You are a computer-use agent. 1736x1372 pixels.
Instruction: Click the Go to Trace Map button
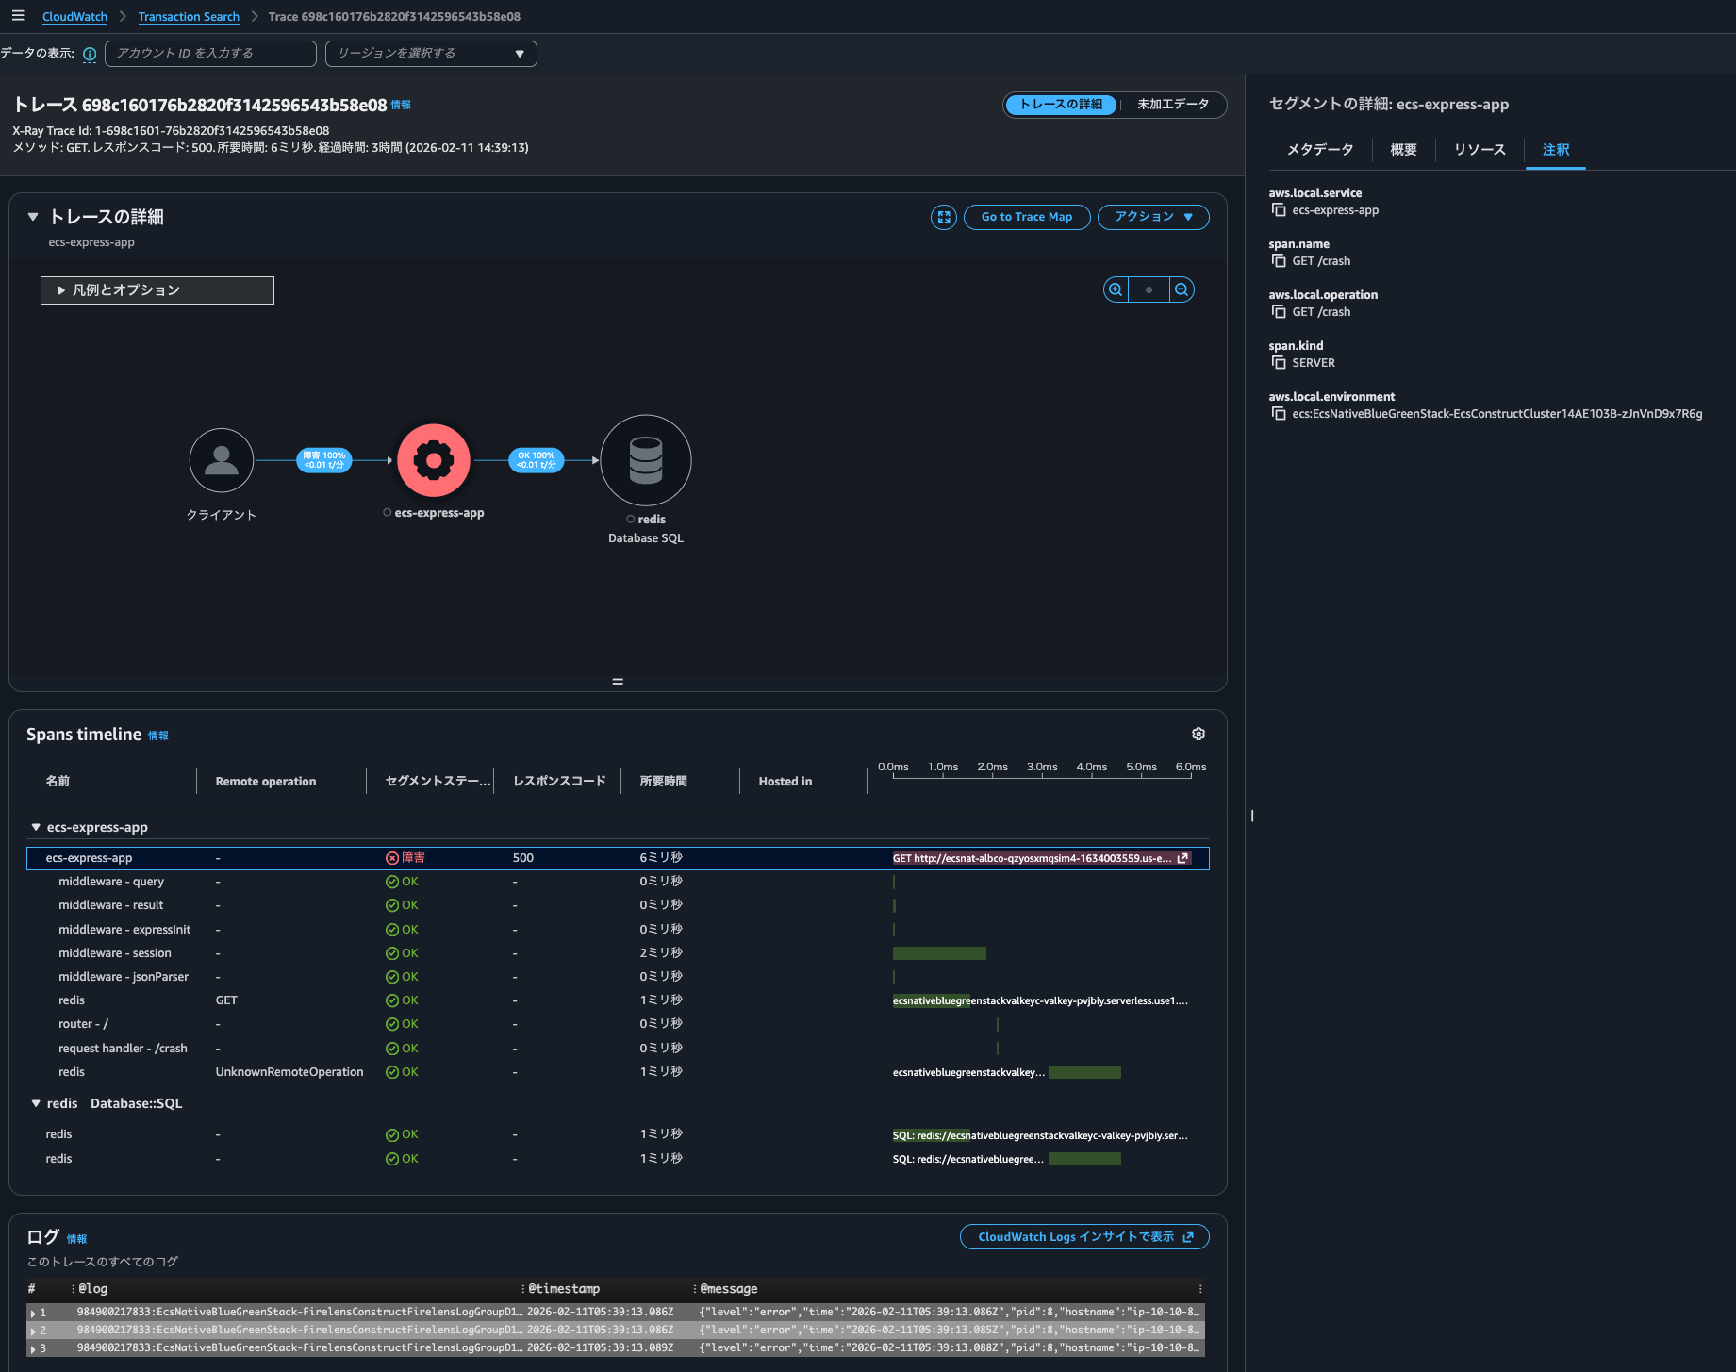[1027, 217]
